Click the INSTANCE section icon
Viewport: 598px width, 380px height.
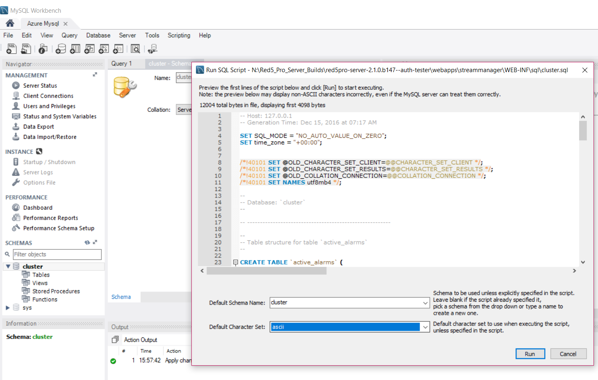coord(39,151)
